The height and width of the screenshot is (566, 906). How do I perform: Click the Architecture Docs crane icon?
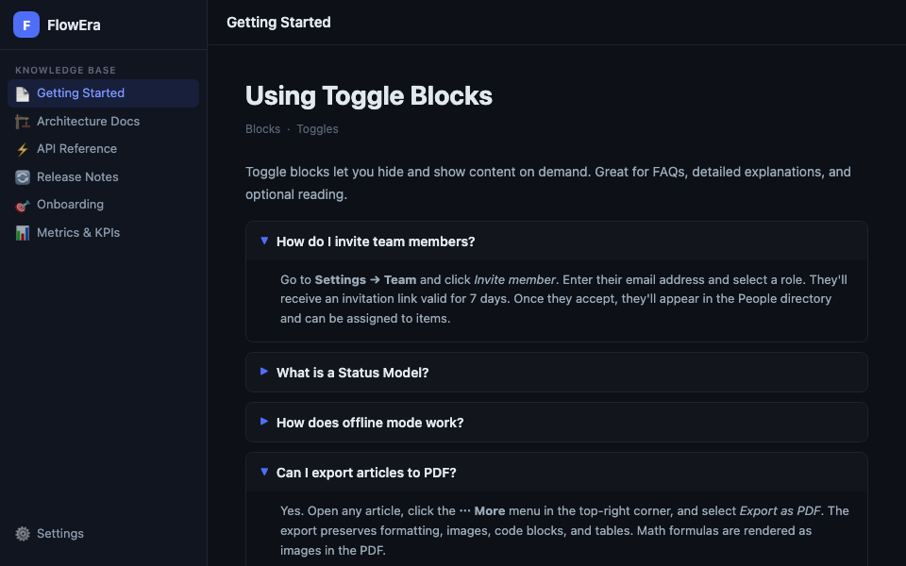23,122
